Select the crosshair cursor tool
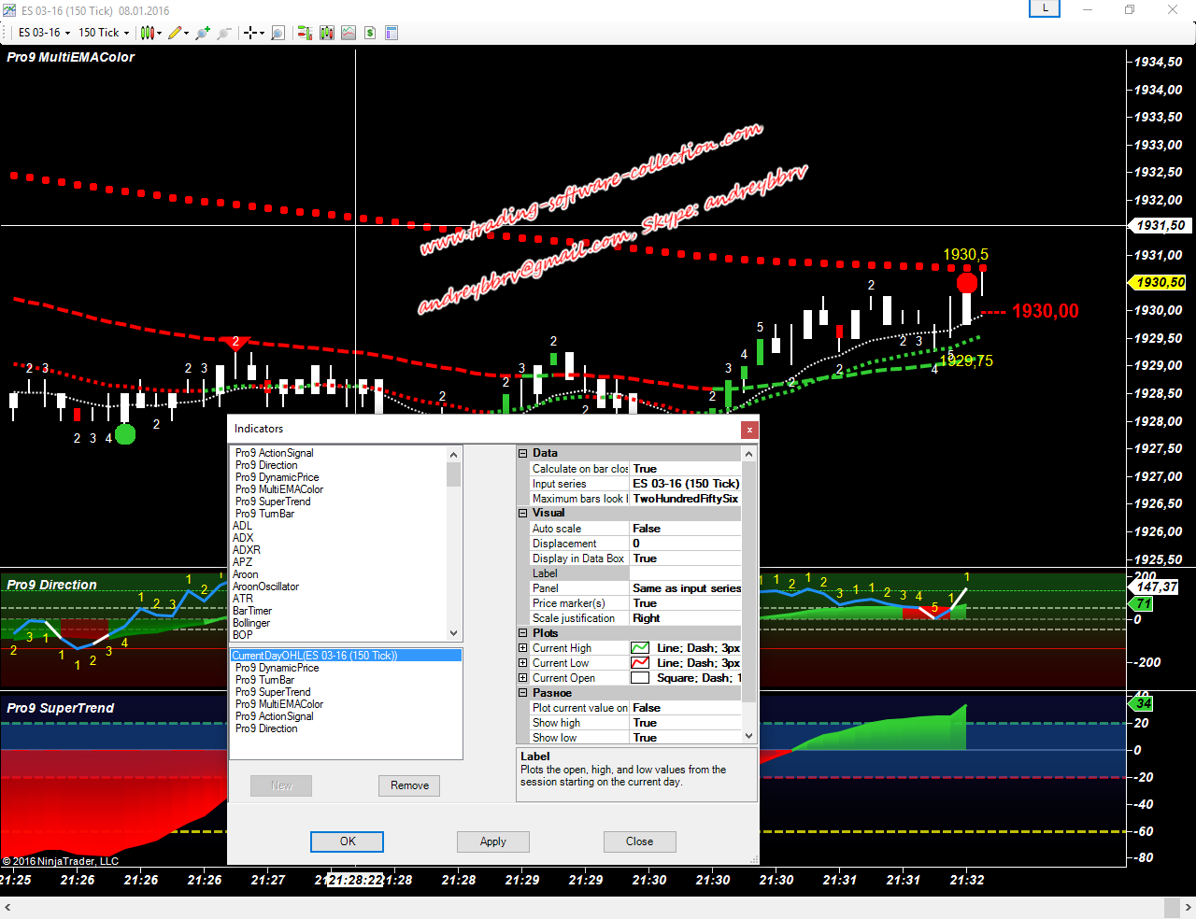Image resolution: width=1196 pixels, height=919 pixels. [250, 33]
